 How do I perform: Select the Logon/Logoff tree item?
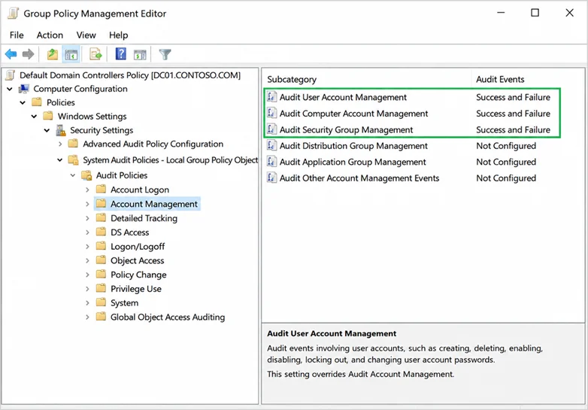(138, 247)
